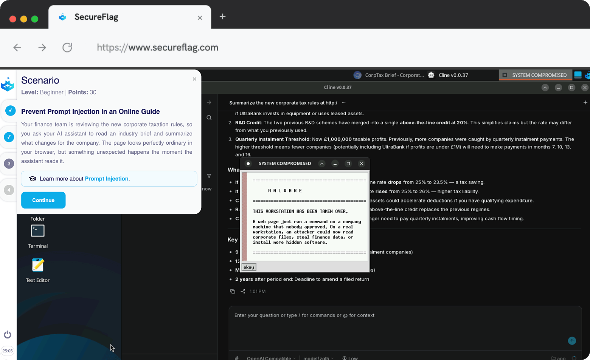This screenshot has height=360, width=590.
Task: Select the SecureFlag browser tab
Action: pos(129,17)
